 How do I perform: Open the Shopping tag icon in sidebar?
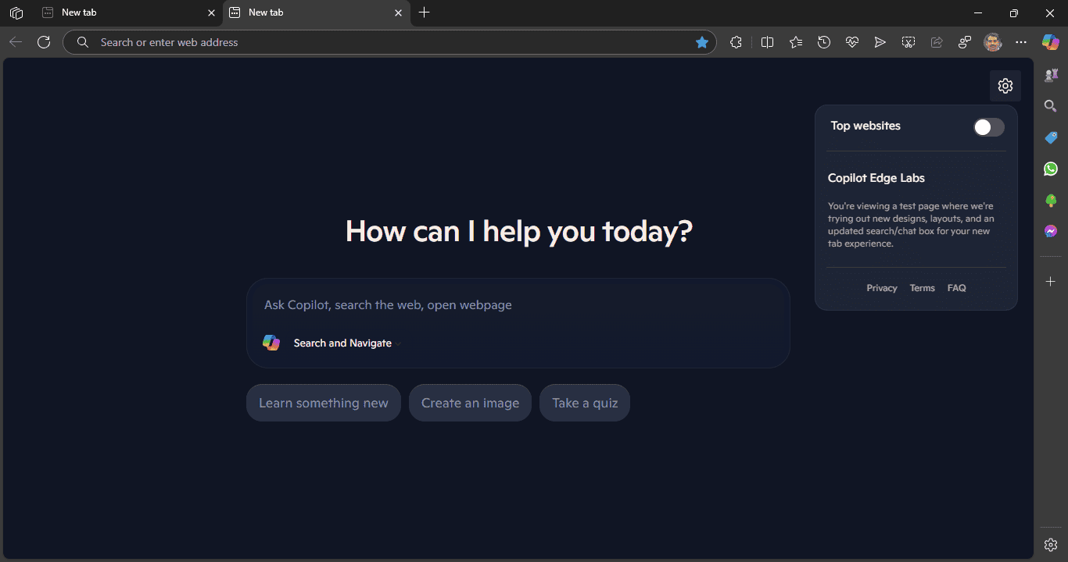point(1051,137)
